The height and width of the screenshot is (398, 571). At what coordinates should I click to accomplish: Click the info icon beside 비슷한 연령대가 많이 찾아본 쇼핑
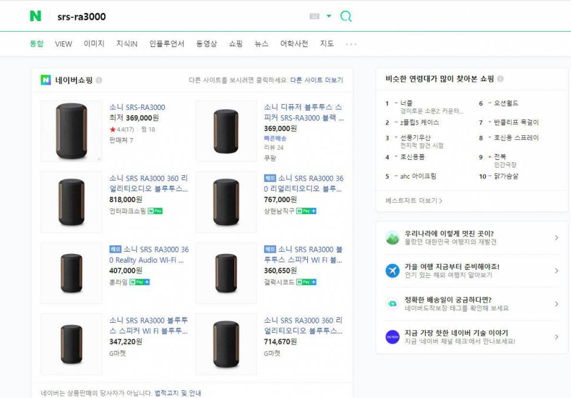[500, 79]
